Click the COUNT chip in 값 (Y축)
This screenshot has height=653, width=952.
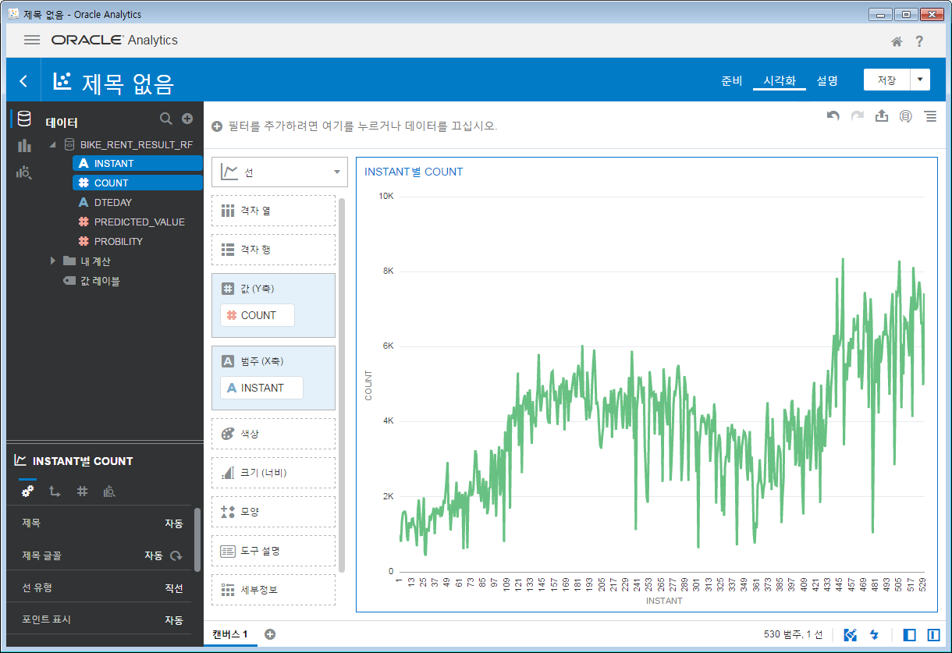[x=258, y=315]
